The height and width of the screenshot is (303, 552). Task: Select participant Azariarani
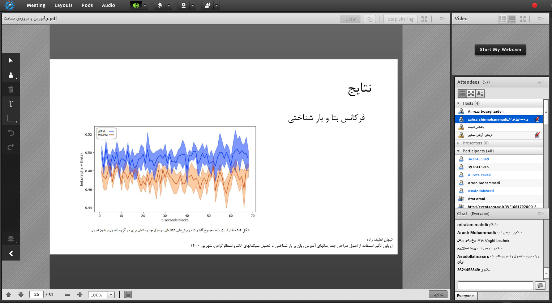point(499,199)
